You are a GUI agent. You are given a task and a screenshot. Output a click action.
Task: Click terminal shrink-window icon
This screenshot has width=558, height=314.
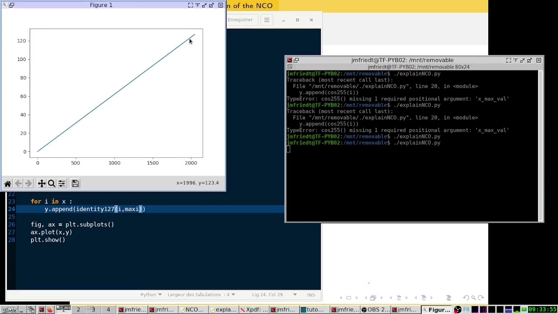tap(522, 60)
